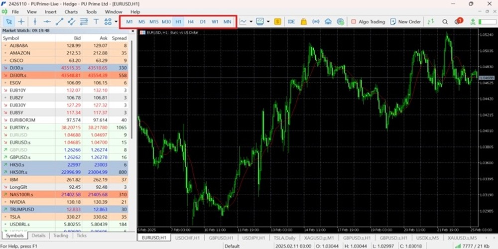Switch chart to H4 timeframe
498x249 pixels.
pyautogui.click(x=191, y=22)
